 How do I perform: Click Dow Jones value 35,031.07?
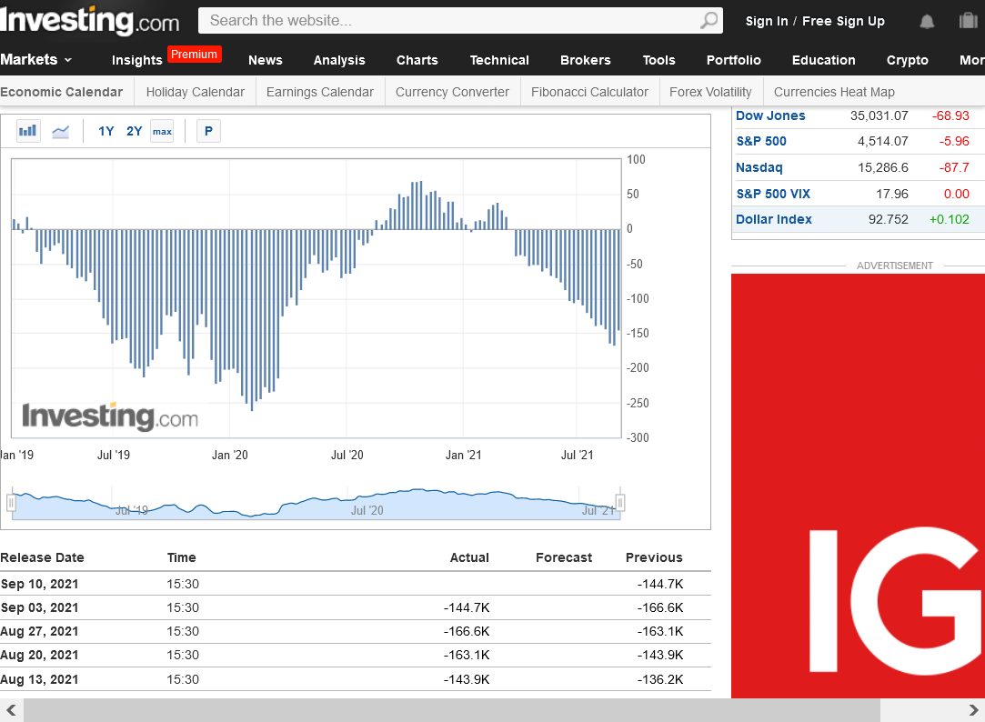[x=879, y=115]
